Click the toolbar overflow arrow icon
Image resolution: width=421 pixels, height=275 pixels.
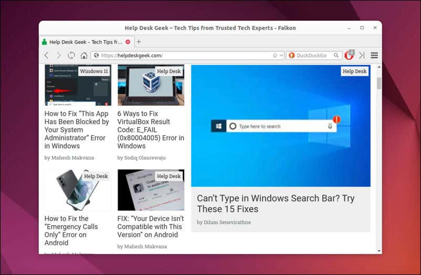coord(362,55)
